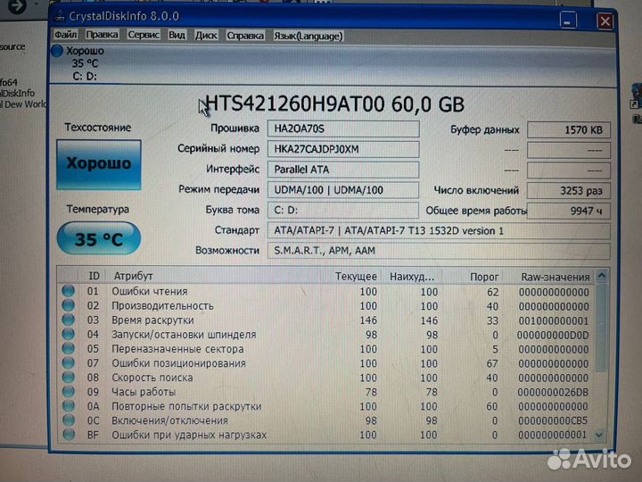The height and width of the screenshot is (482, 642).
Task: Select Ошибки при ударных нагрузках attribute text
Action: coord(189,435)
